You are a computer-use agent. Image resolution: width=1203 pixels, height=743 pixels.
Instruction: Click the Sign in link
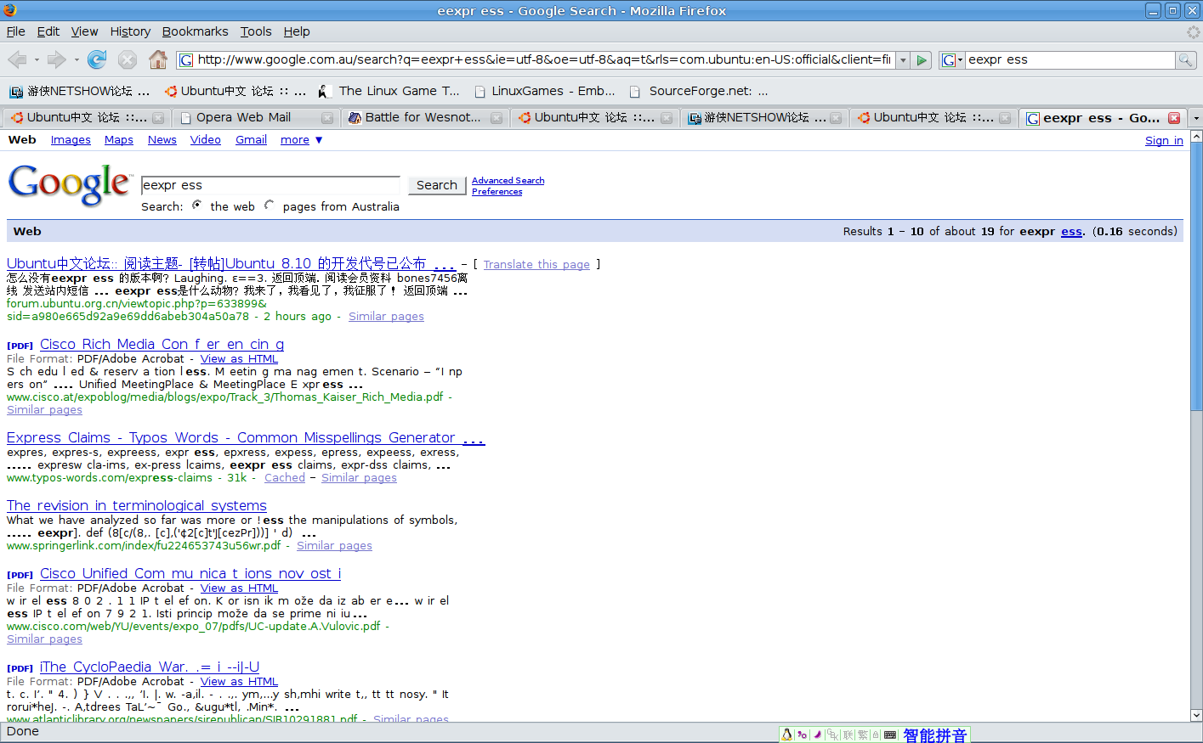(1164, 141)
